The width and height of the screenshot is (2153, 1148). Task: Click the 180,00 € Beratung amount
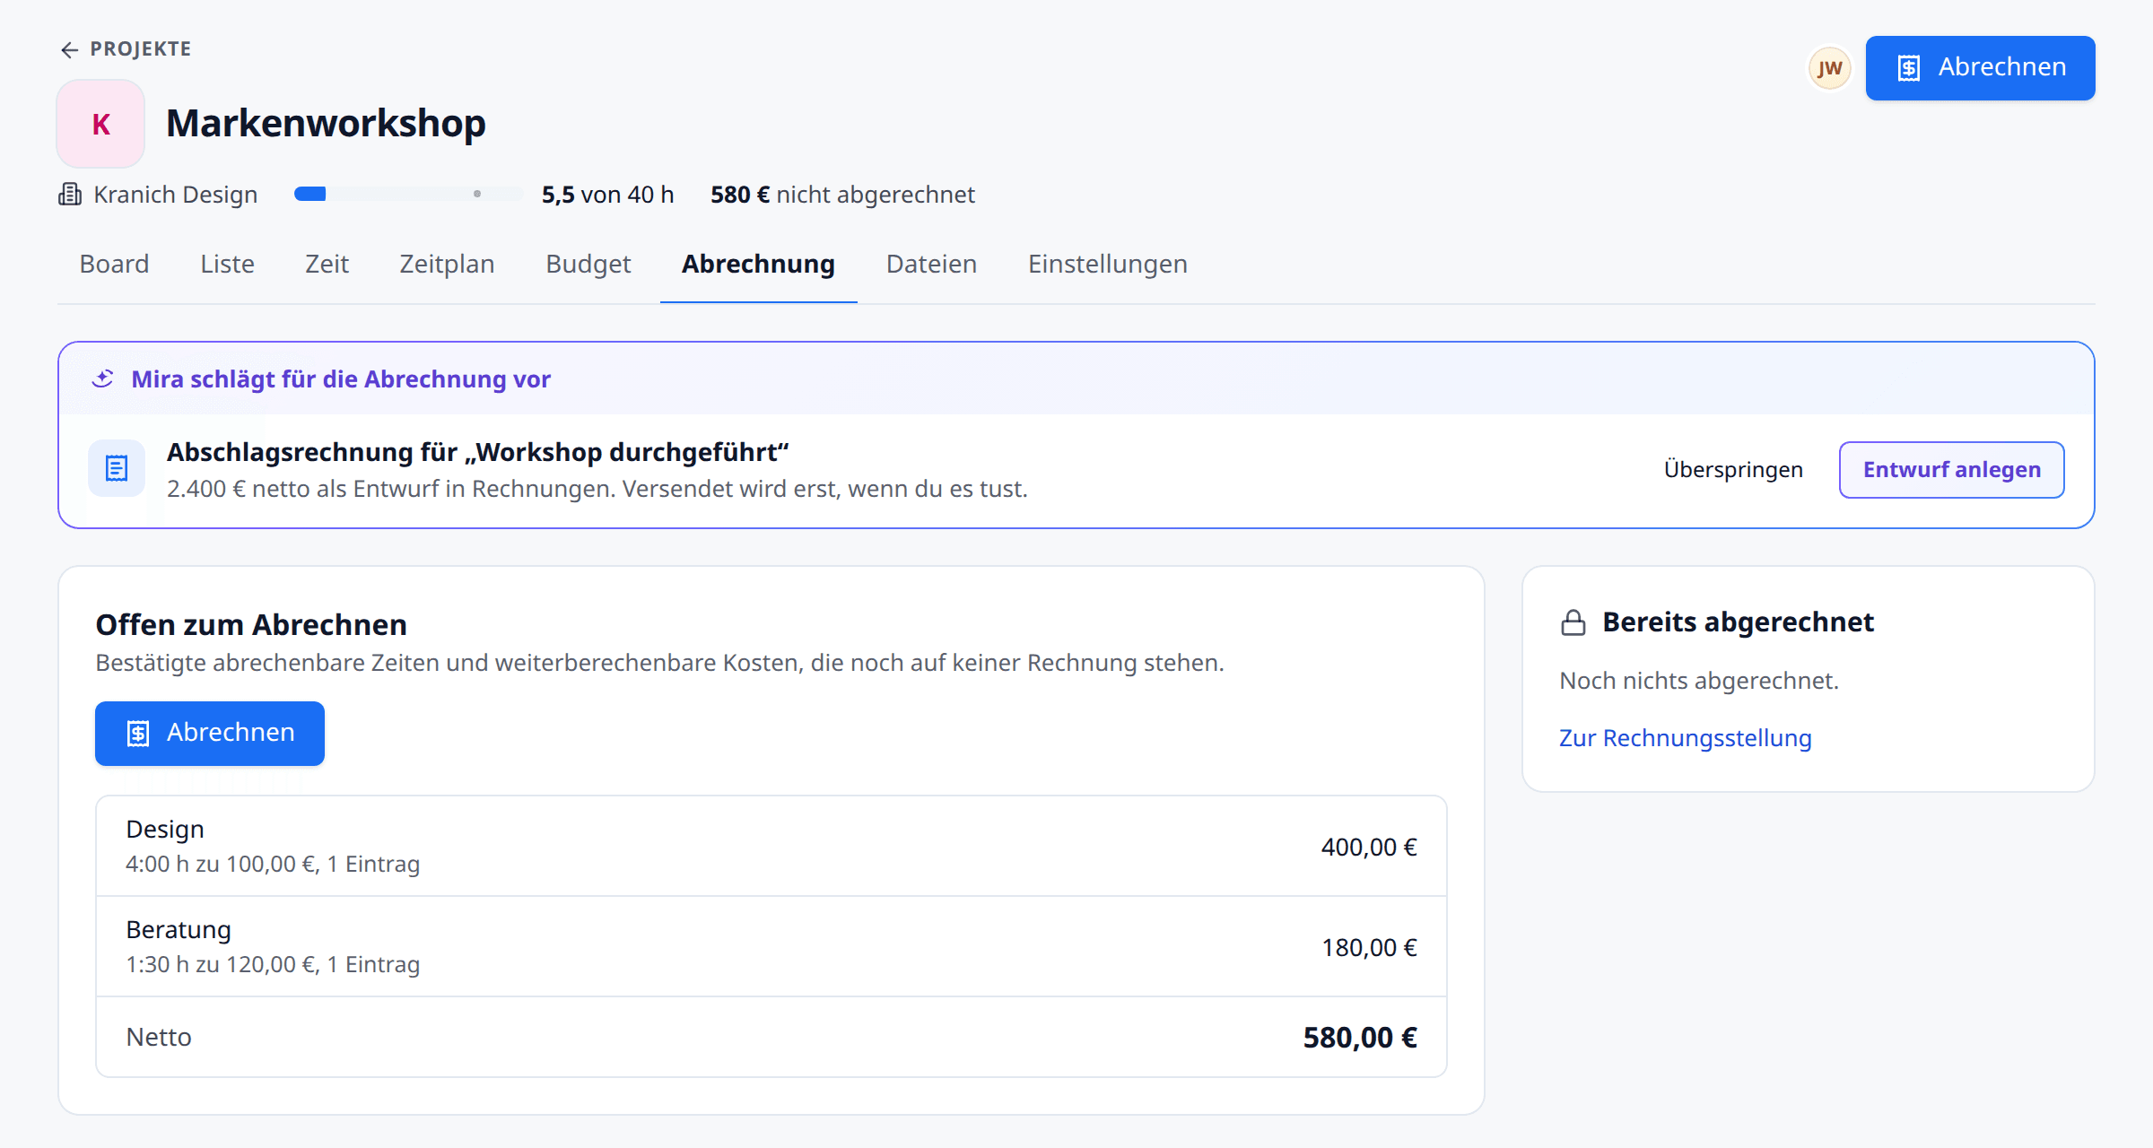point(1369,948)
